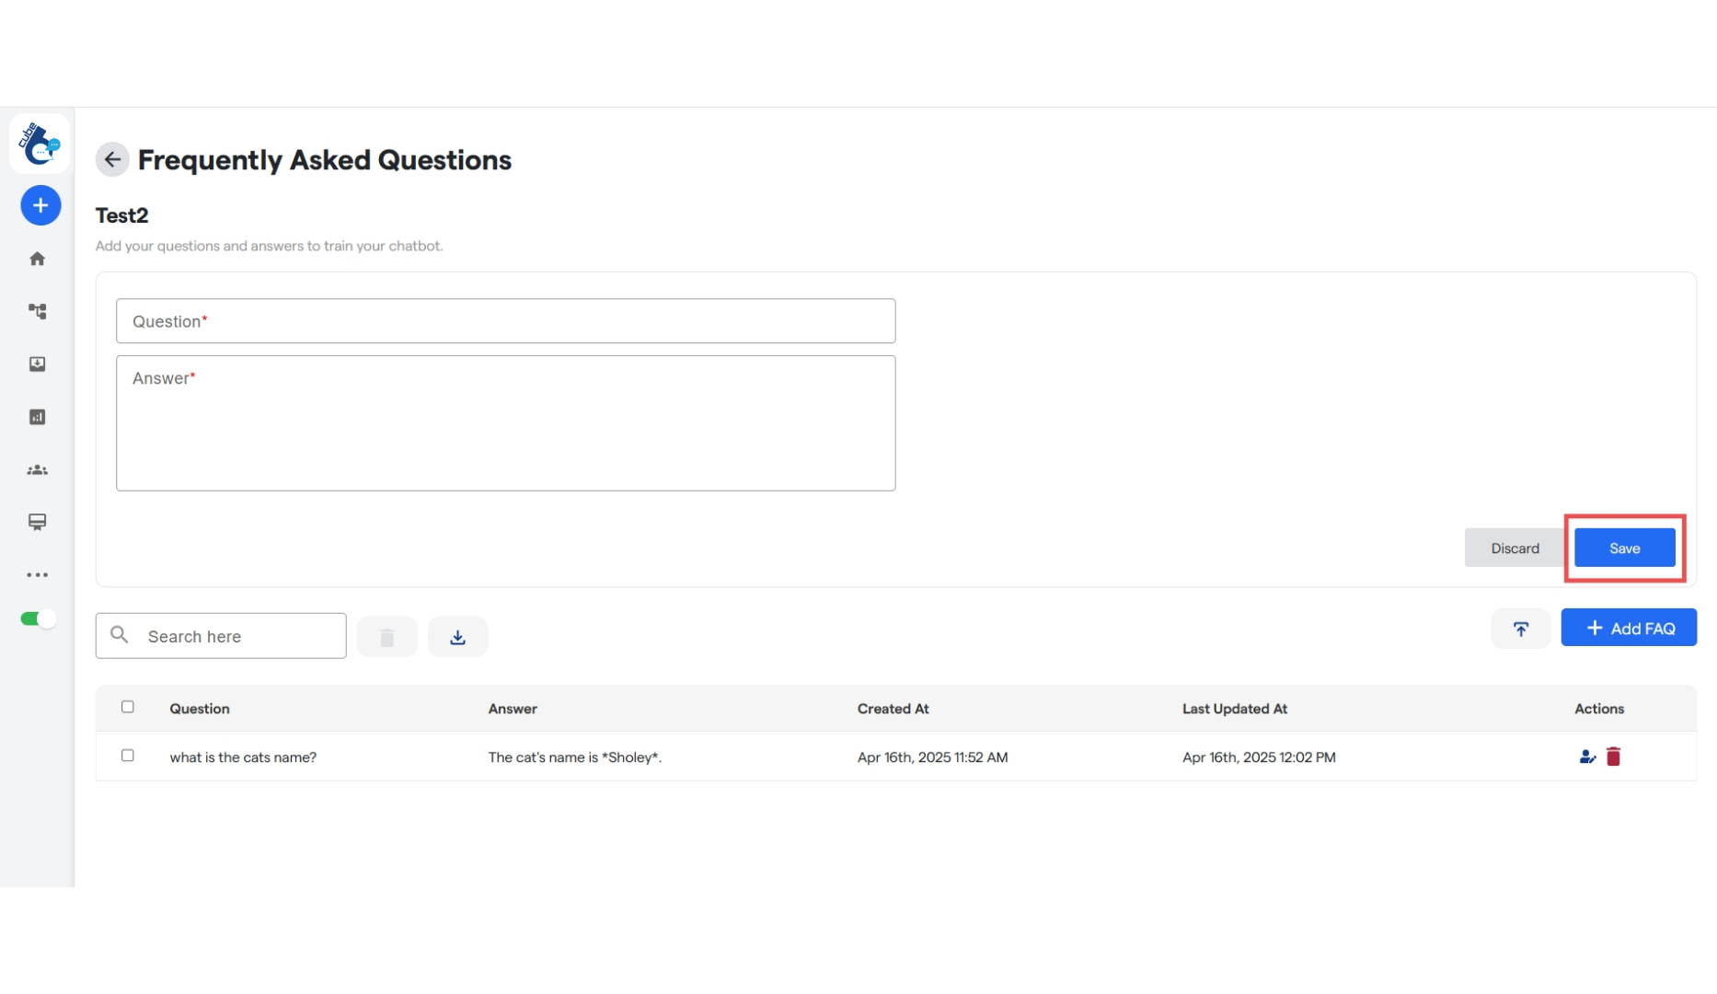Select the checkbox for the cats name row
The height and width of the screenshot is (994, 1717).
(x=128, y=755)
